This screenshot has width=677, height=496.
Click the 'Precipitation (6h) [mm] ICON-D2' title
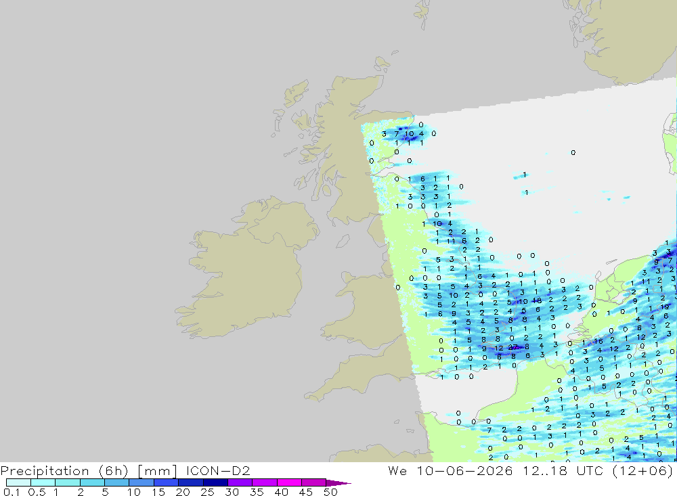tap(125, 470)
